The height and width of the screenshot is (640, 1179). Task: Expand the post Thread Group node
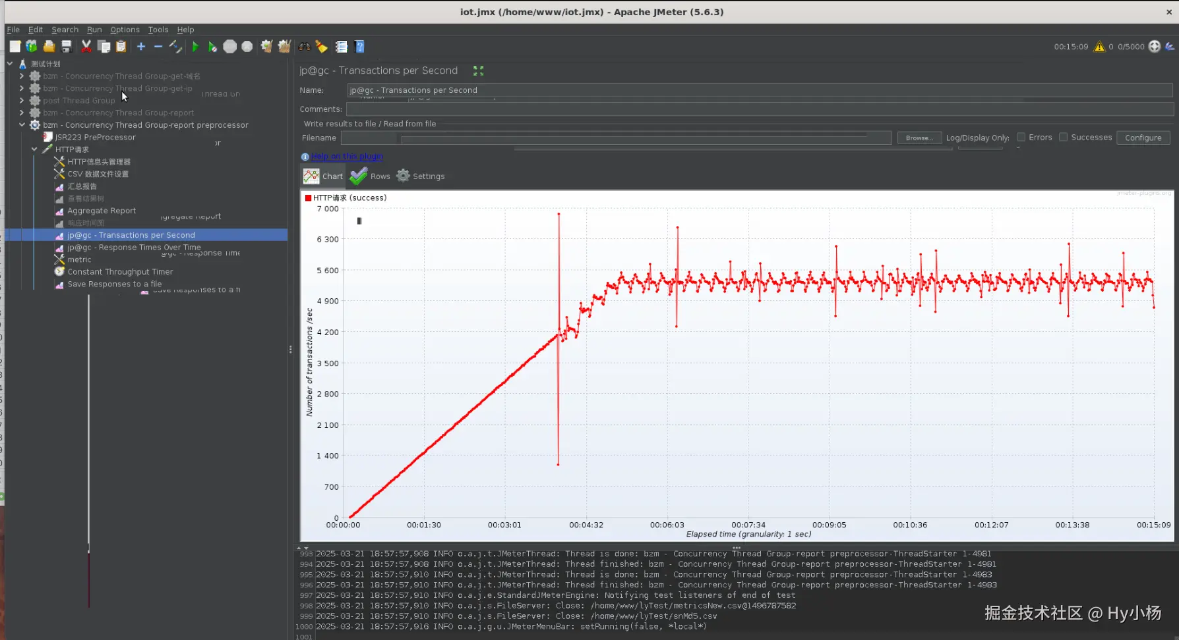coord(22,100)
